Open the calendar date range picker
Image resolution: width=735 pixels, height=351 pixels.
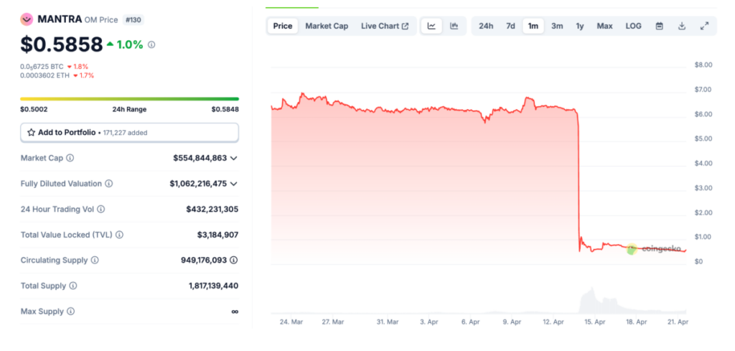coord(659,26)
